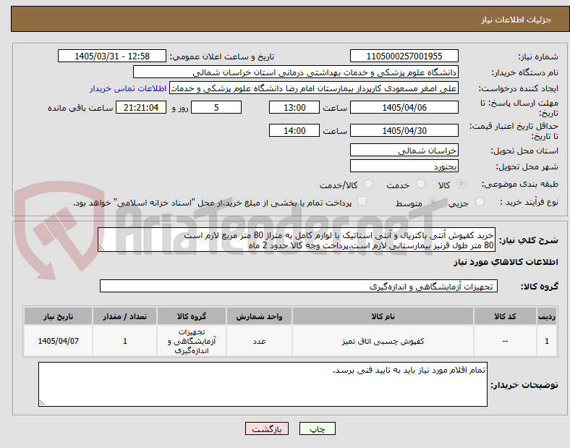The image size is (570, 448).
Task: Click the unit cell عدد
Action: [x=259, y=341]
